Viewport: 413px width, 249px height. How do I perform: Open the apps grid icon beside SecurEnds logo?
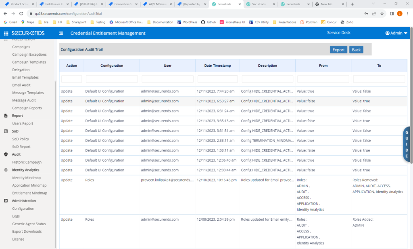click(x=6, y=33)
